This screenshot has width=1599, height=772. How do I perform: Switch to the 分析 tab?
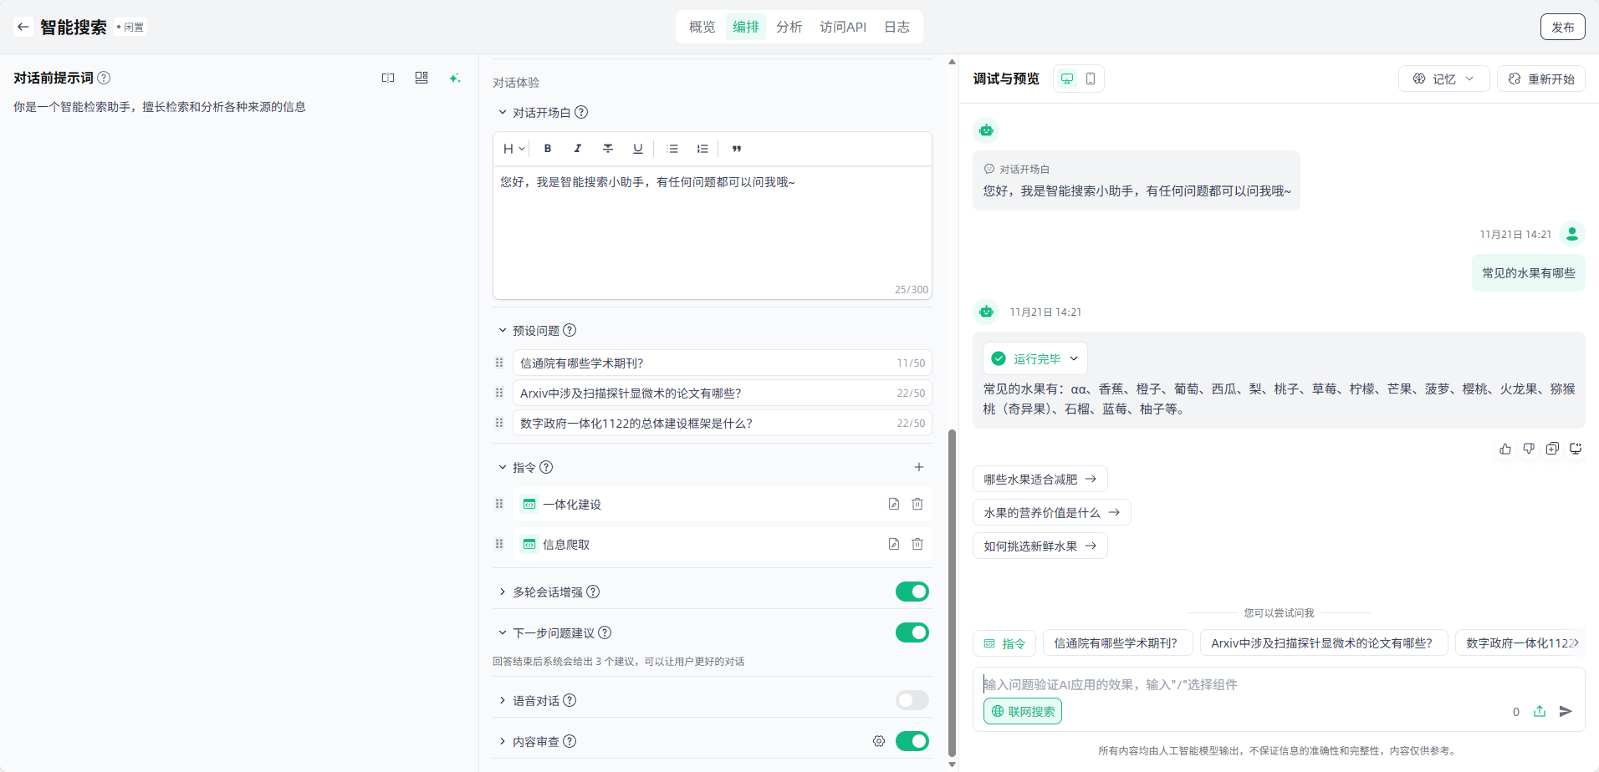point(789,27)
